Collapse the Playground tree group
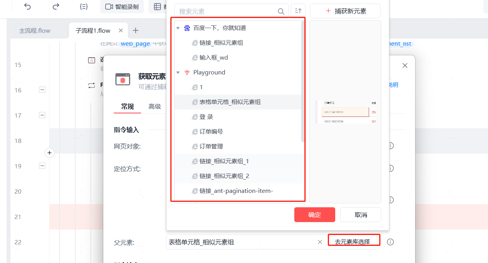488x263 pixels. (x=178, y=72)
